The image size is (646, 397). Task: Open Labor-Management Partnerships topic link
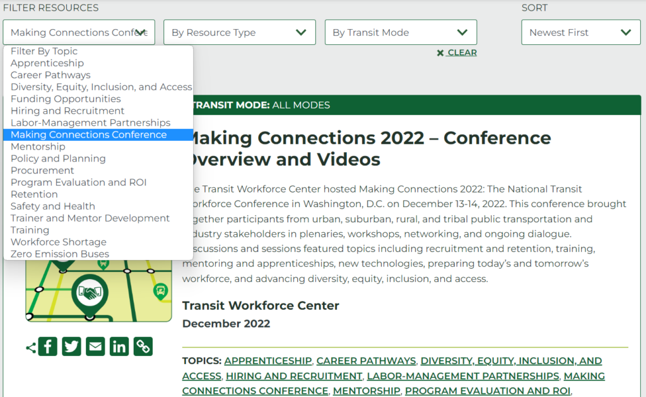click(462, 376)
